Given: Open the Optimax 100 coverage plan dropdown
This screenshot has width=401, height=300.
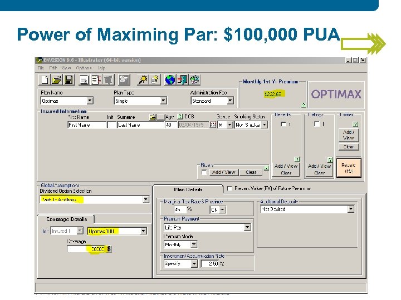Looking at the screenshot, I should click(143, 231).
